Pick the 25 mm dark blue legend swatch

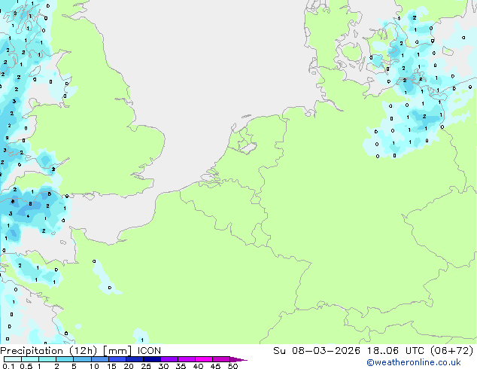pyautogui.click(x=154, y=358)
